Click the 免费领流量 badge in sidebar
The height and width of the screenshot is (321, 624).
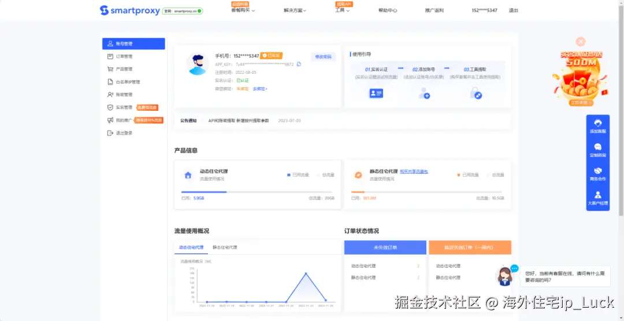(x=147, y=107)
